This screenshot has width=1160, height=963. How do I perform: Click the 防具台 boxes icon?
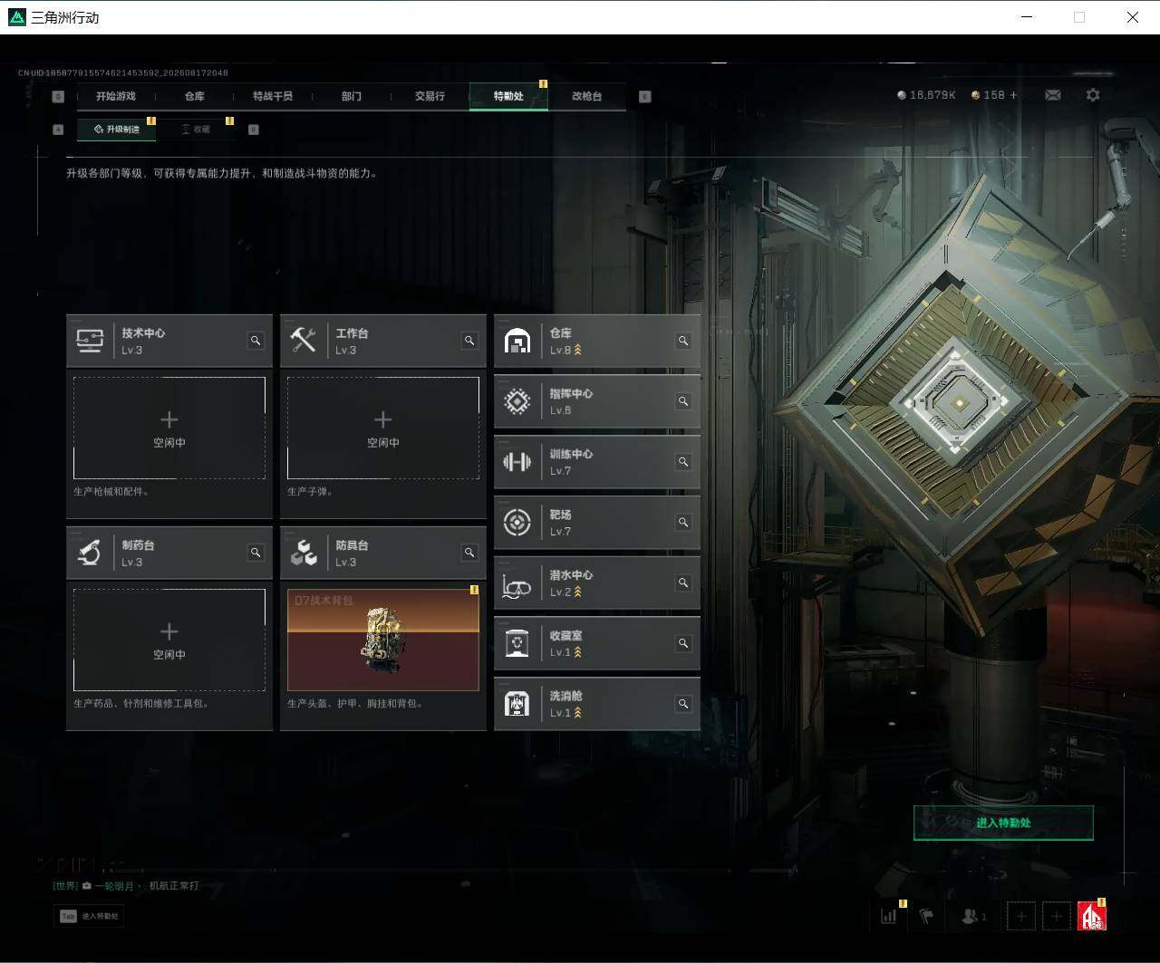304,553
